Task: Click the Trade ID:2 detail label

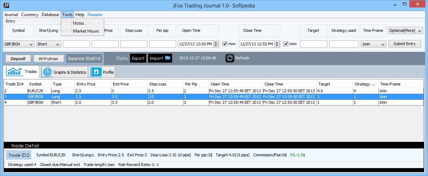Action: click(18, 155)
